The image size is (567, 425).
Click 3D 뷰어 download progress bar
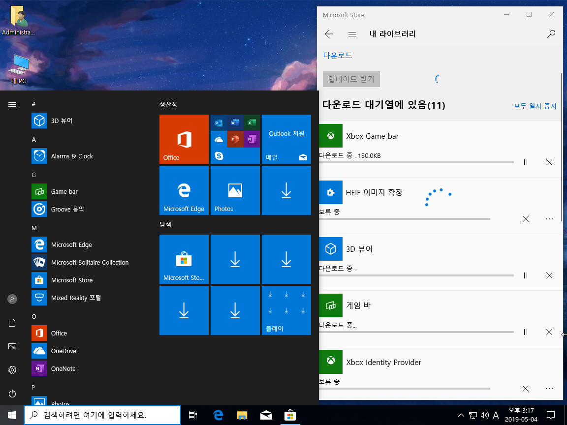pos(416,275)
